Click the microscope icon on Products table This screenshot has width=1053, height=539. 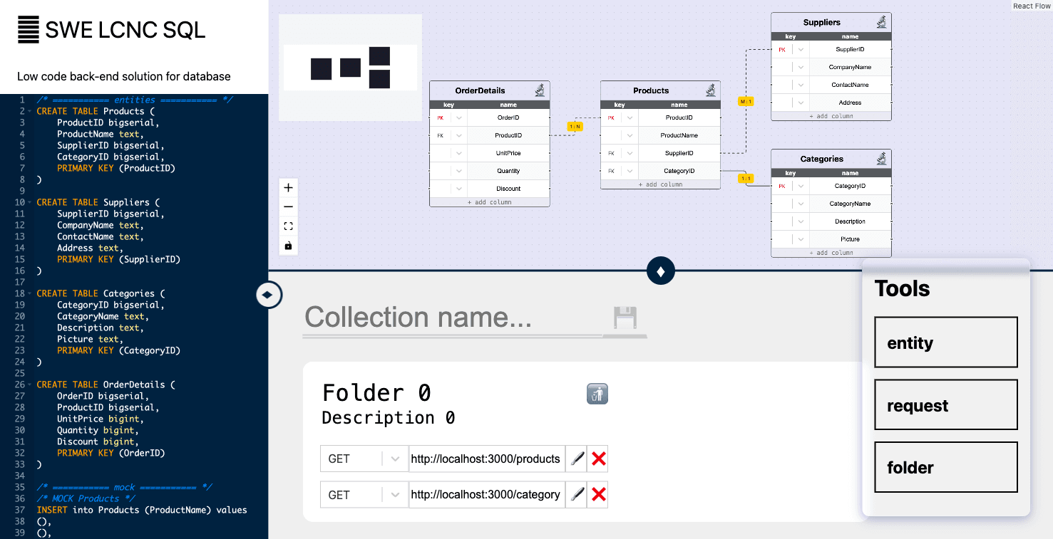[711, 90]
